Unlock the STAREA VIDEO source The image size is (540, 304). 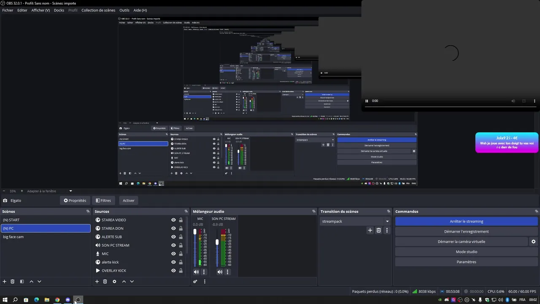coord(181,220)
